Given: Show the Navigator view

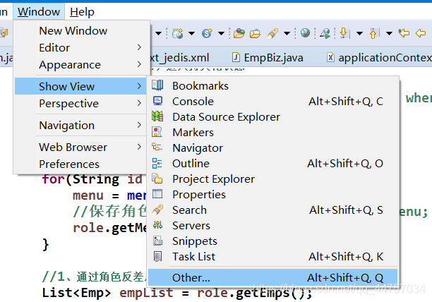Looking at the screenshot, I should point(272,148).
